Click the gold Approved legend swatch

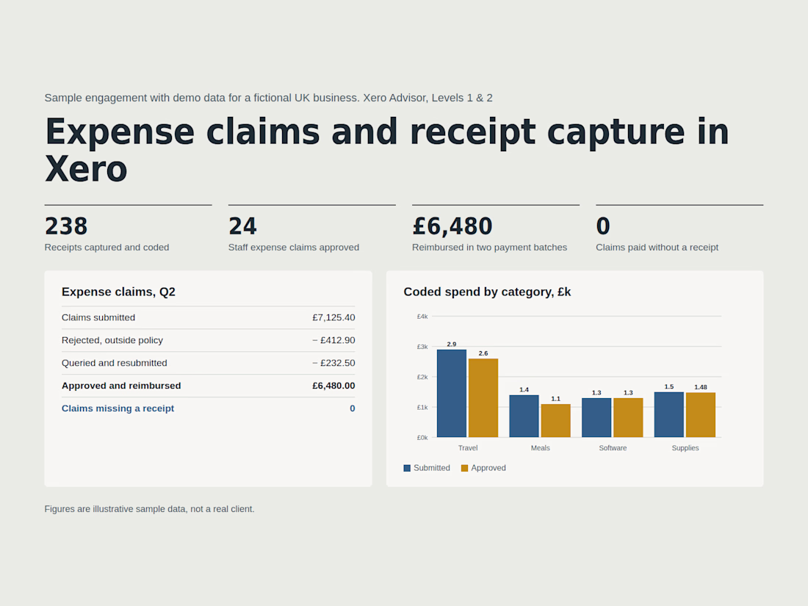[x=464, y=468]
